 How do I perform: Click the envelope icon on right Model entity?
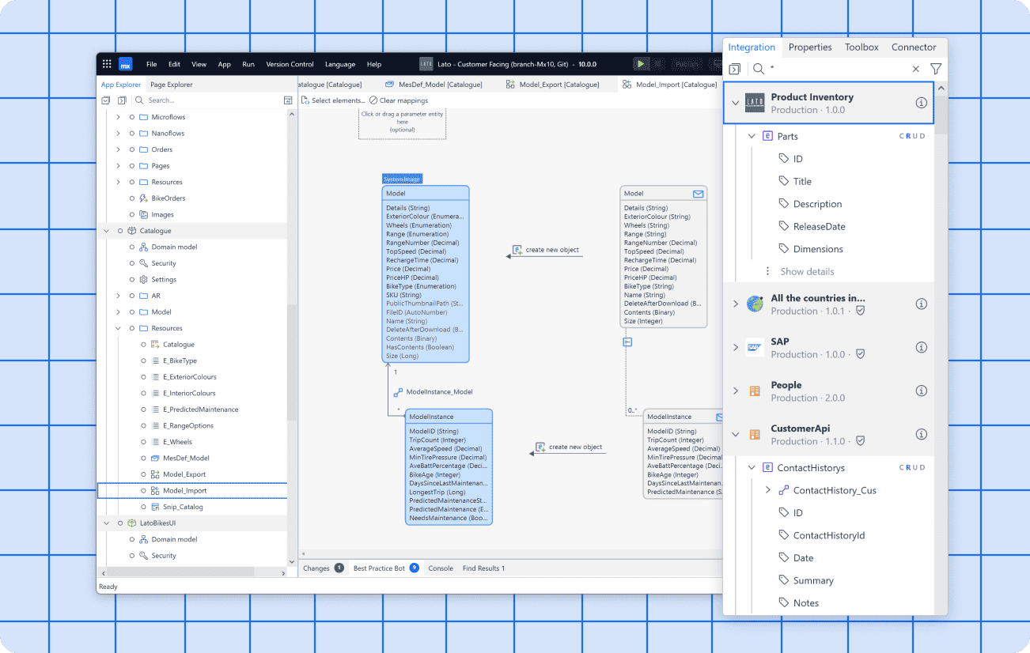698,194
